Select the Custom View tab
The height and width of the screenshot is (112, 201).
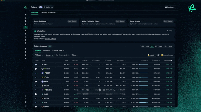(57, 51)
